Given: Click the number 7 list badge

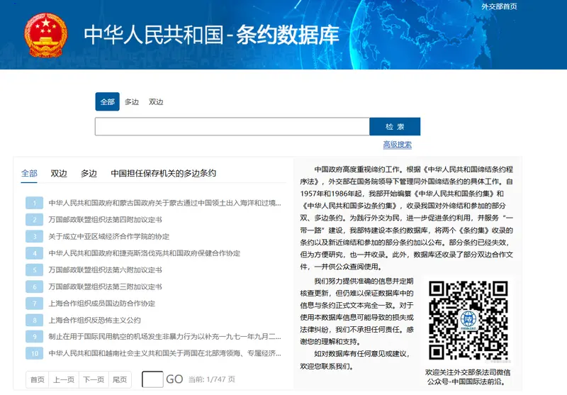Looking at the screenshot, I should [x=34, y=304].
